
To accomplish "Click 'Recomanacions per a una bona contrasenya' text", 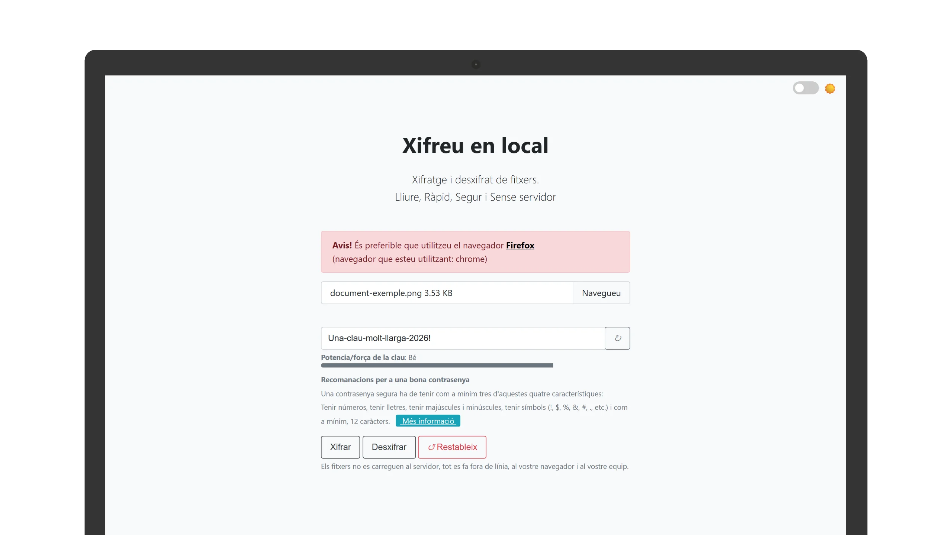I will (x=395, y=380).
